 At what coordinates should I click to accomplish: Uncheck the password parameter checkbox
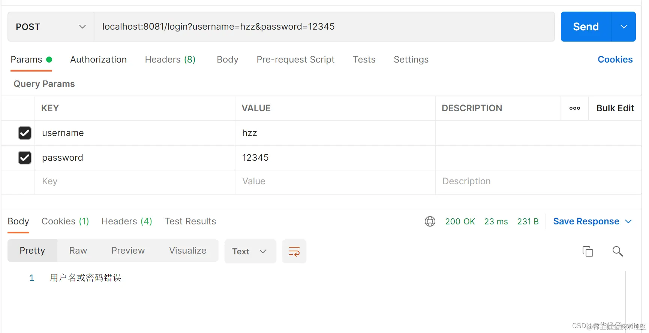tap(25, 158)
